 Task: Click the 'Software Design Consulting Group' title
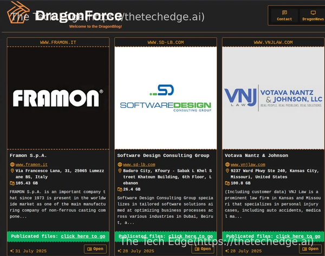pyautogui.click(x=164, y=156)
